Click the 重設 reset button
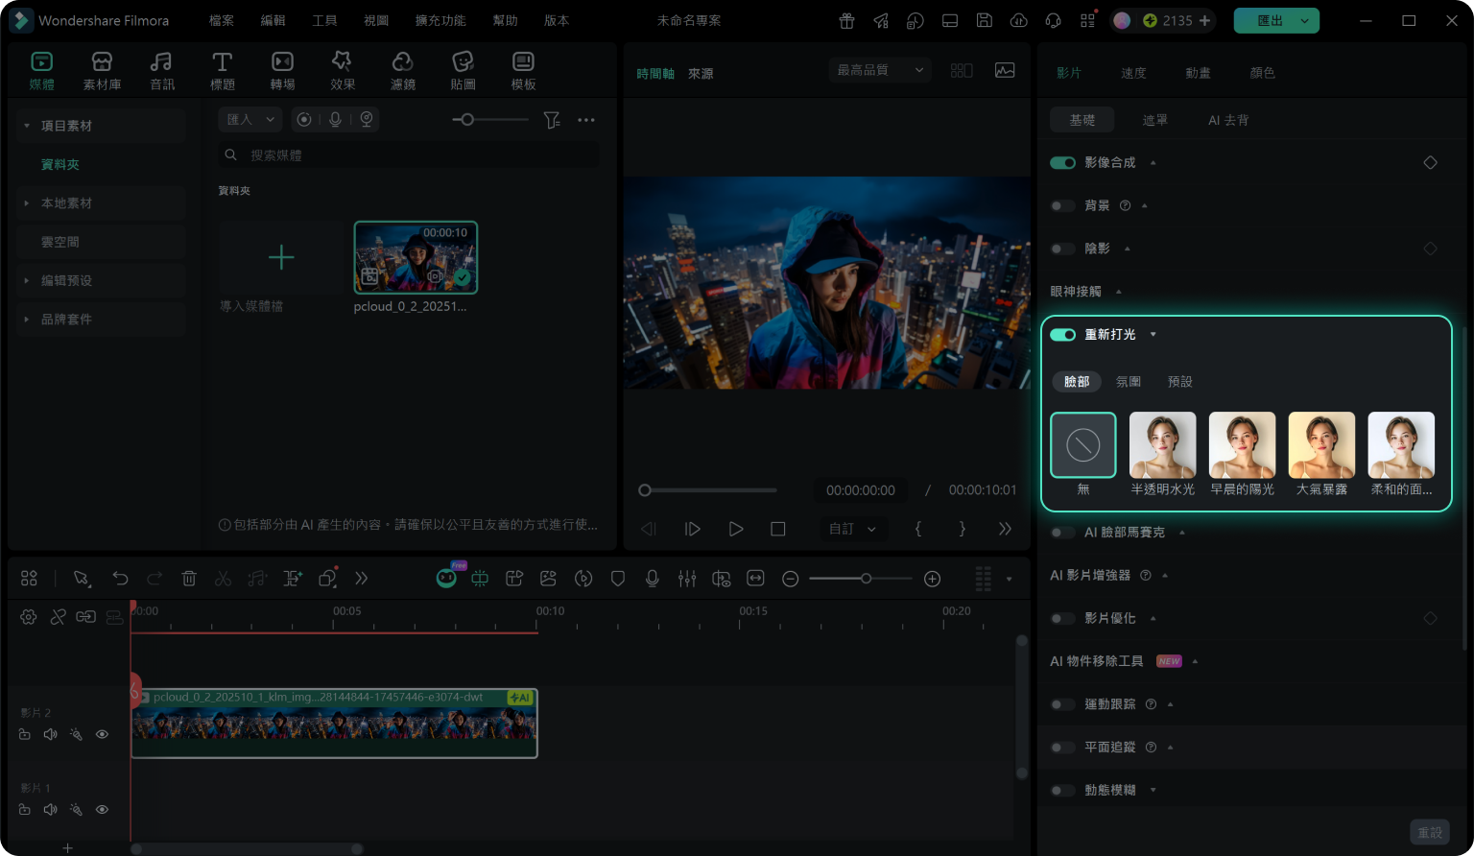 [1430, 832]
